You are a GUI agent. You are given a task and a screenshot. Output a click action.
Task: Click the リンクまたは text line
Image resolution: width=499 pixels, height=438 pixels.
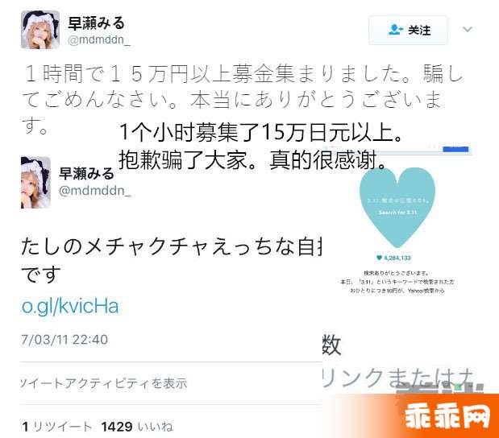click(399, 378)
